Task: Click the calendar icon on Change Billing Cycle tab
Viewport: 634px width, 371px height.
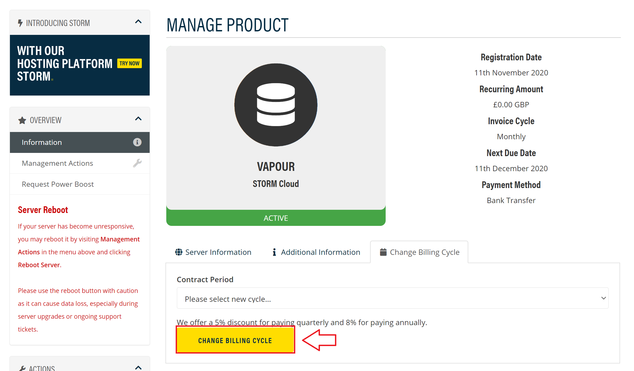Action: tap(383, 252)
